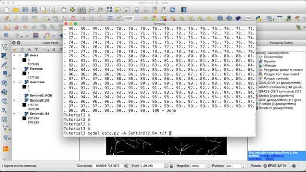Click black color swatch under FlowAcc
The width and height of the screenshot is (306, 172).
[x=24, y=73]
